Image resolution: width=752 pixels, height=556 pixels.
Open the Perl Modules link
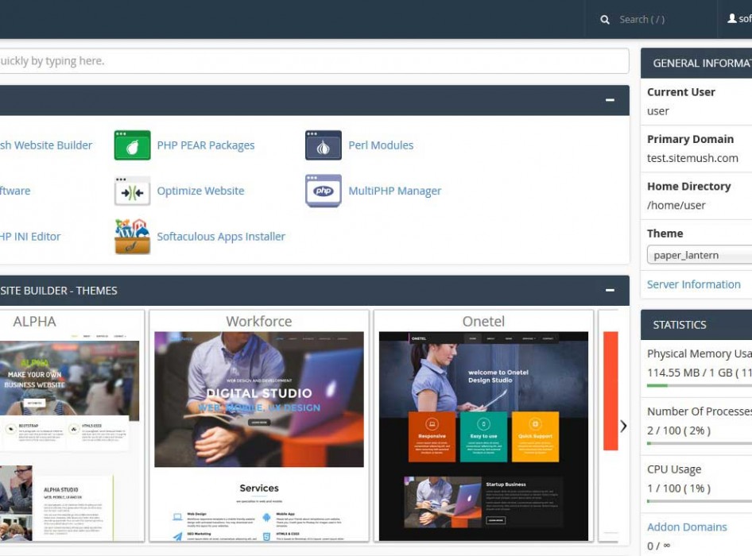pyautogui.click(x=381, y=145)
